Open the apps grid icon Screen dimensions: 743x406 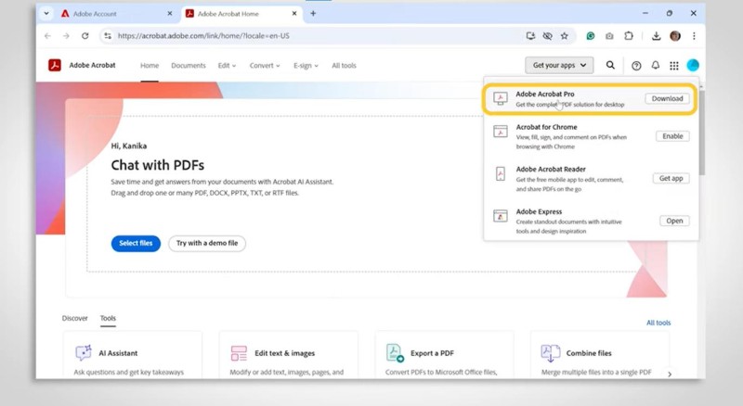(x=674, y=66)
